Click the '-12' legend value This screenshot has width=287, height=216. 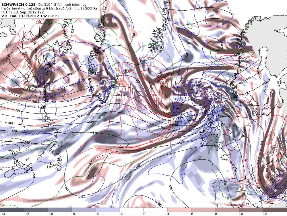(26, 214)
